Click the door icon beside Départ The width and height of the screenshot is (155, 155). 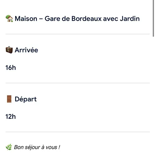point(9,99)
